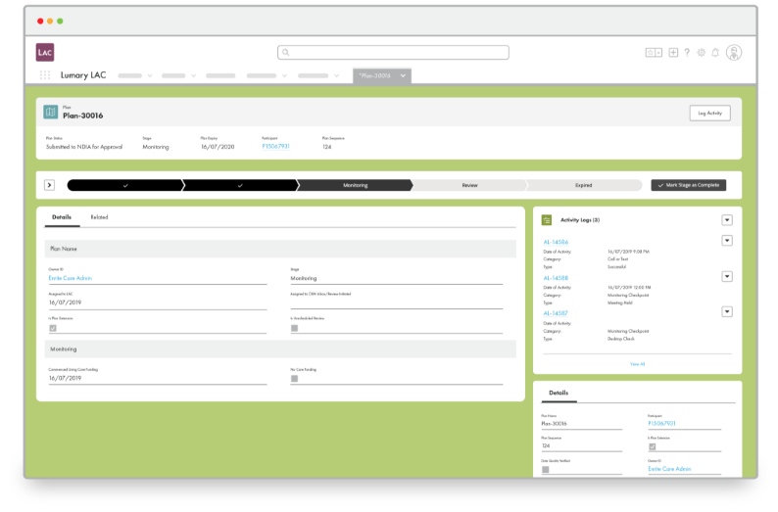The width and height of the screenshot is (778, 512).
Task: Click the magnifier icon in the search bar
Action: [286, 52]
